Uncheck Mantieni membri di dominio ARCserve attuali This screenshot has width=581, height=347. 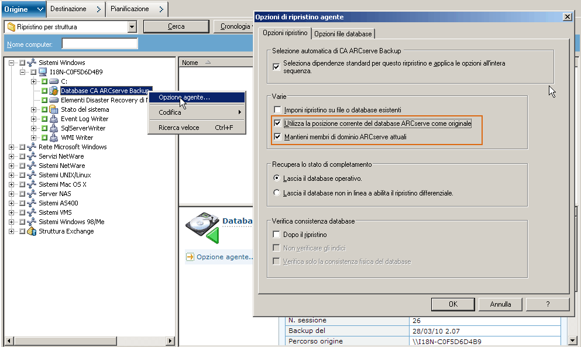(x=277, y=137)
